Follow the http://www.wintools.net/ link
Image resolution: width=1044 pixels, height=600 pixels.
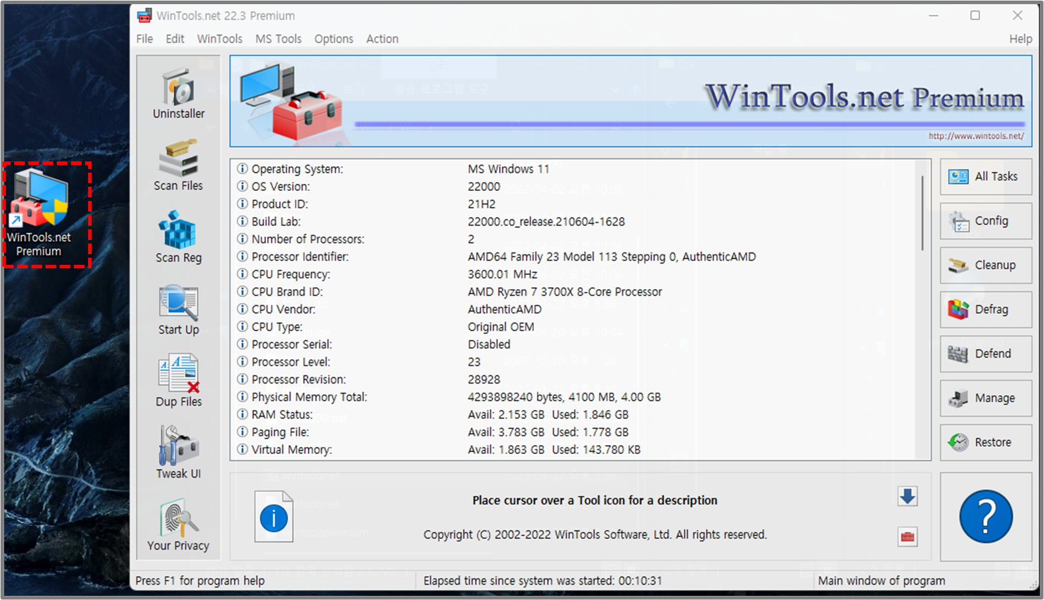point(976,136)
